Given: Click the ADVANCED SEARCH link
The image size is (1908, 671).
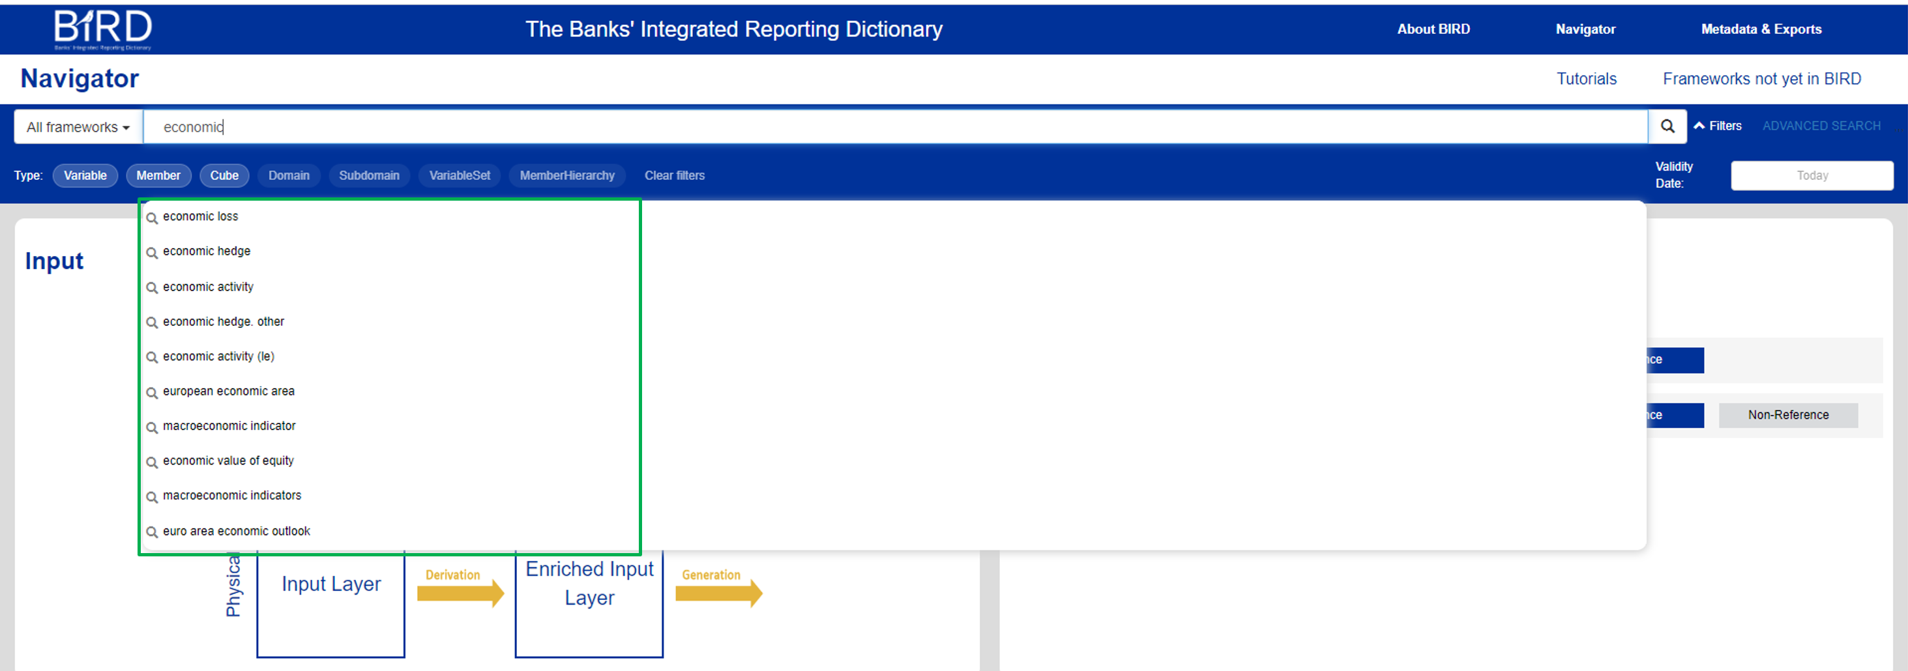Looking at the screenshot, I should pos(1821,126).
